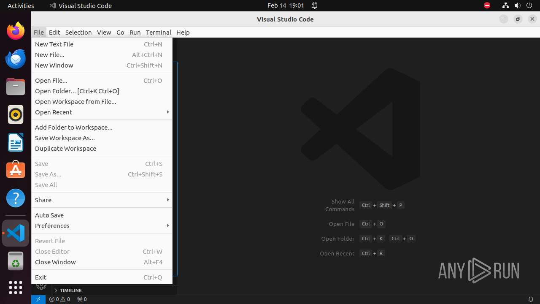Image resolution: width=540 pixels, height=304 pixels.
Task: Choose Open Workspace from File...
Action: (x=102, y=102)
